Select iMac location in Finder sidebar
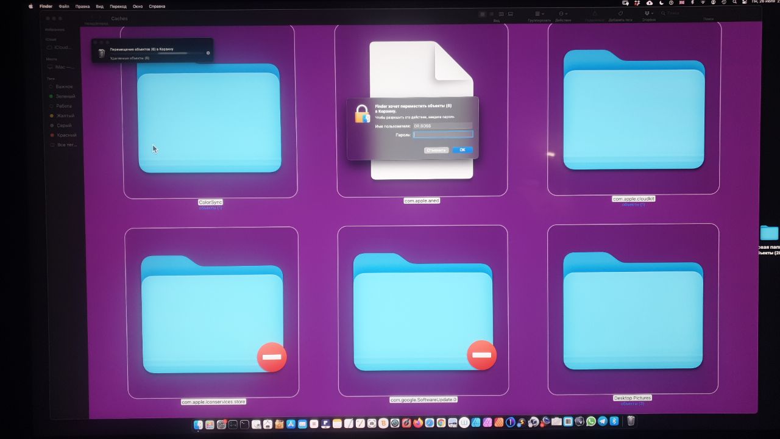Image resolution: width=780 pixels, height=439 pixels. [62, 67]
